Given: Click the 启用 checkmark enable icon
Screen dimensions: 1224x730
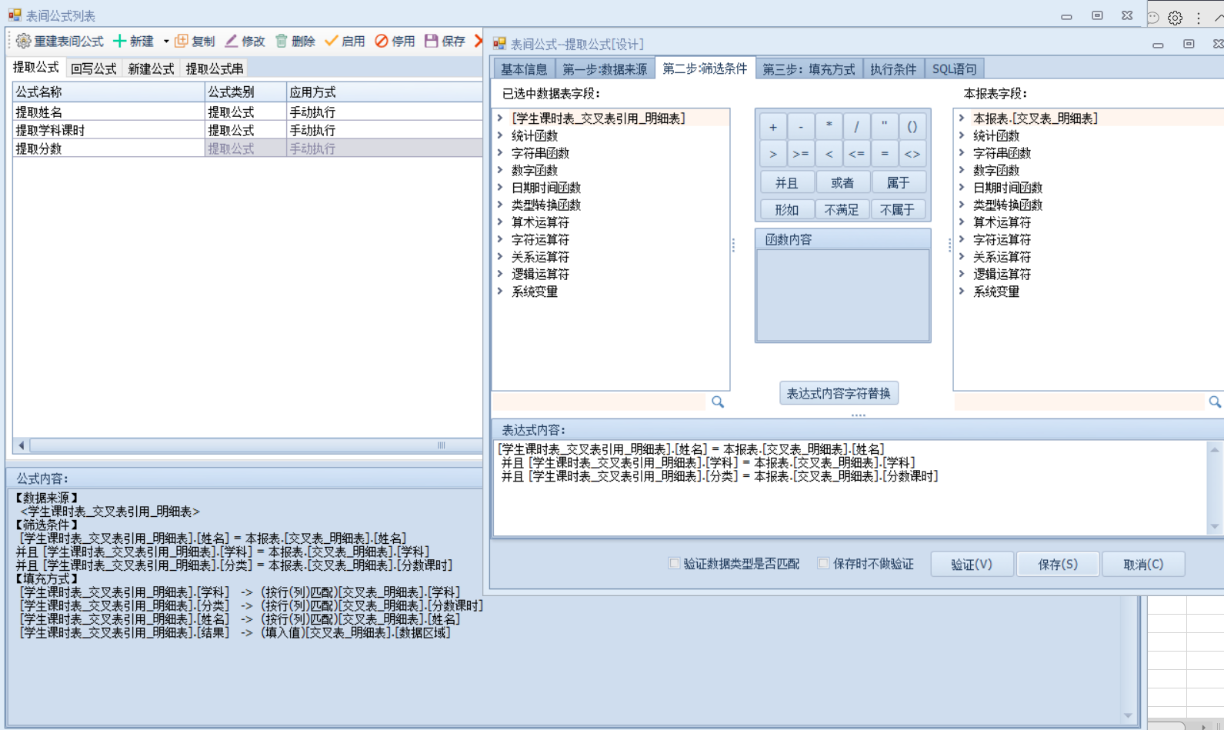Looking at the screenshot, I should pyautogui.click(x=332, y=41).
